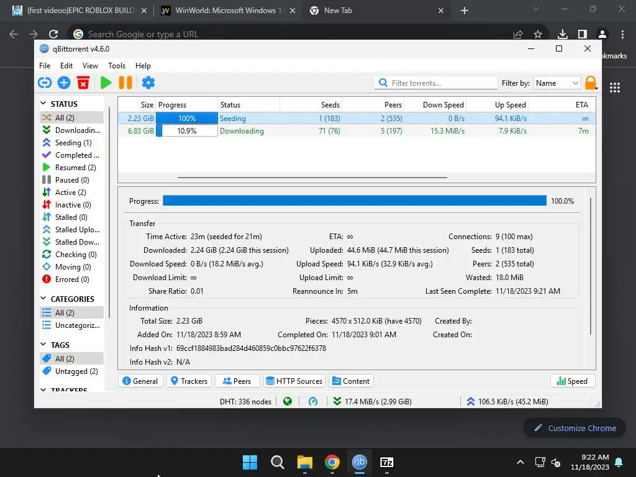Select the Resumed (2) filter
This screenshot has height=477, width=636.
(x=71, y=168)
